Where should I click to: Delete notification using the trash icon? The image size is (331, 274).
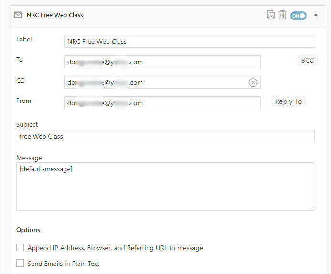(282, 15)
